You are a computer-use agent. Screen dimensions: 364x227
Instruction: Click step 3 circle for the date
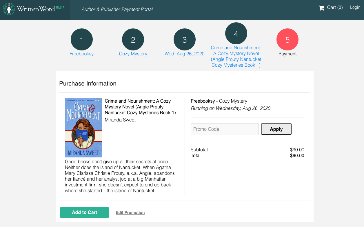pyautogui.click(x=184, y=39)
